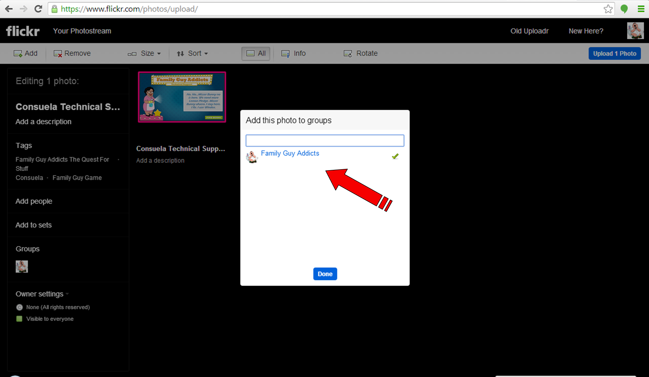Click the Done button in dialog
Image resolution: width=649 pixels, height=377 pixels.
[325, 274]
